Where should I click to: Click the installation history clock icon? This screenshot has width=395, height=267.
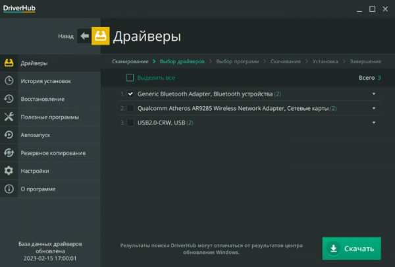[x=9, y=80]
